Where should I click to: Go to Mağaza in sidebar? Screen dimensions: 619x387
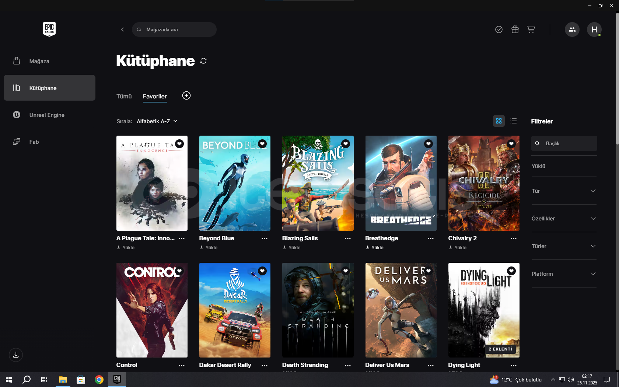[49, 61]
